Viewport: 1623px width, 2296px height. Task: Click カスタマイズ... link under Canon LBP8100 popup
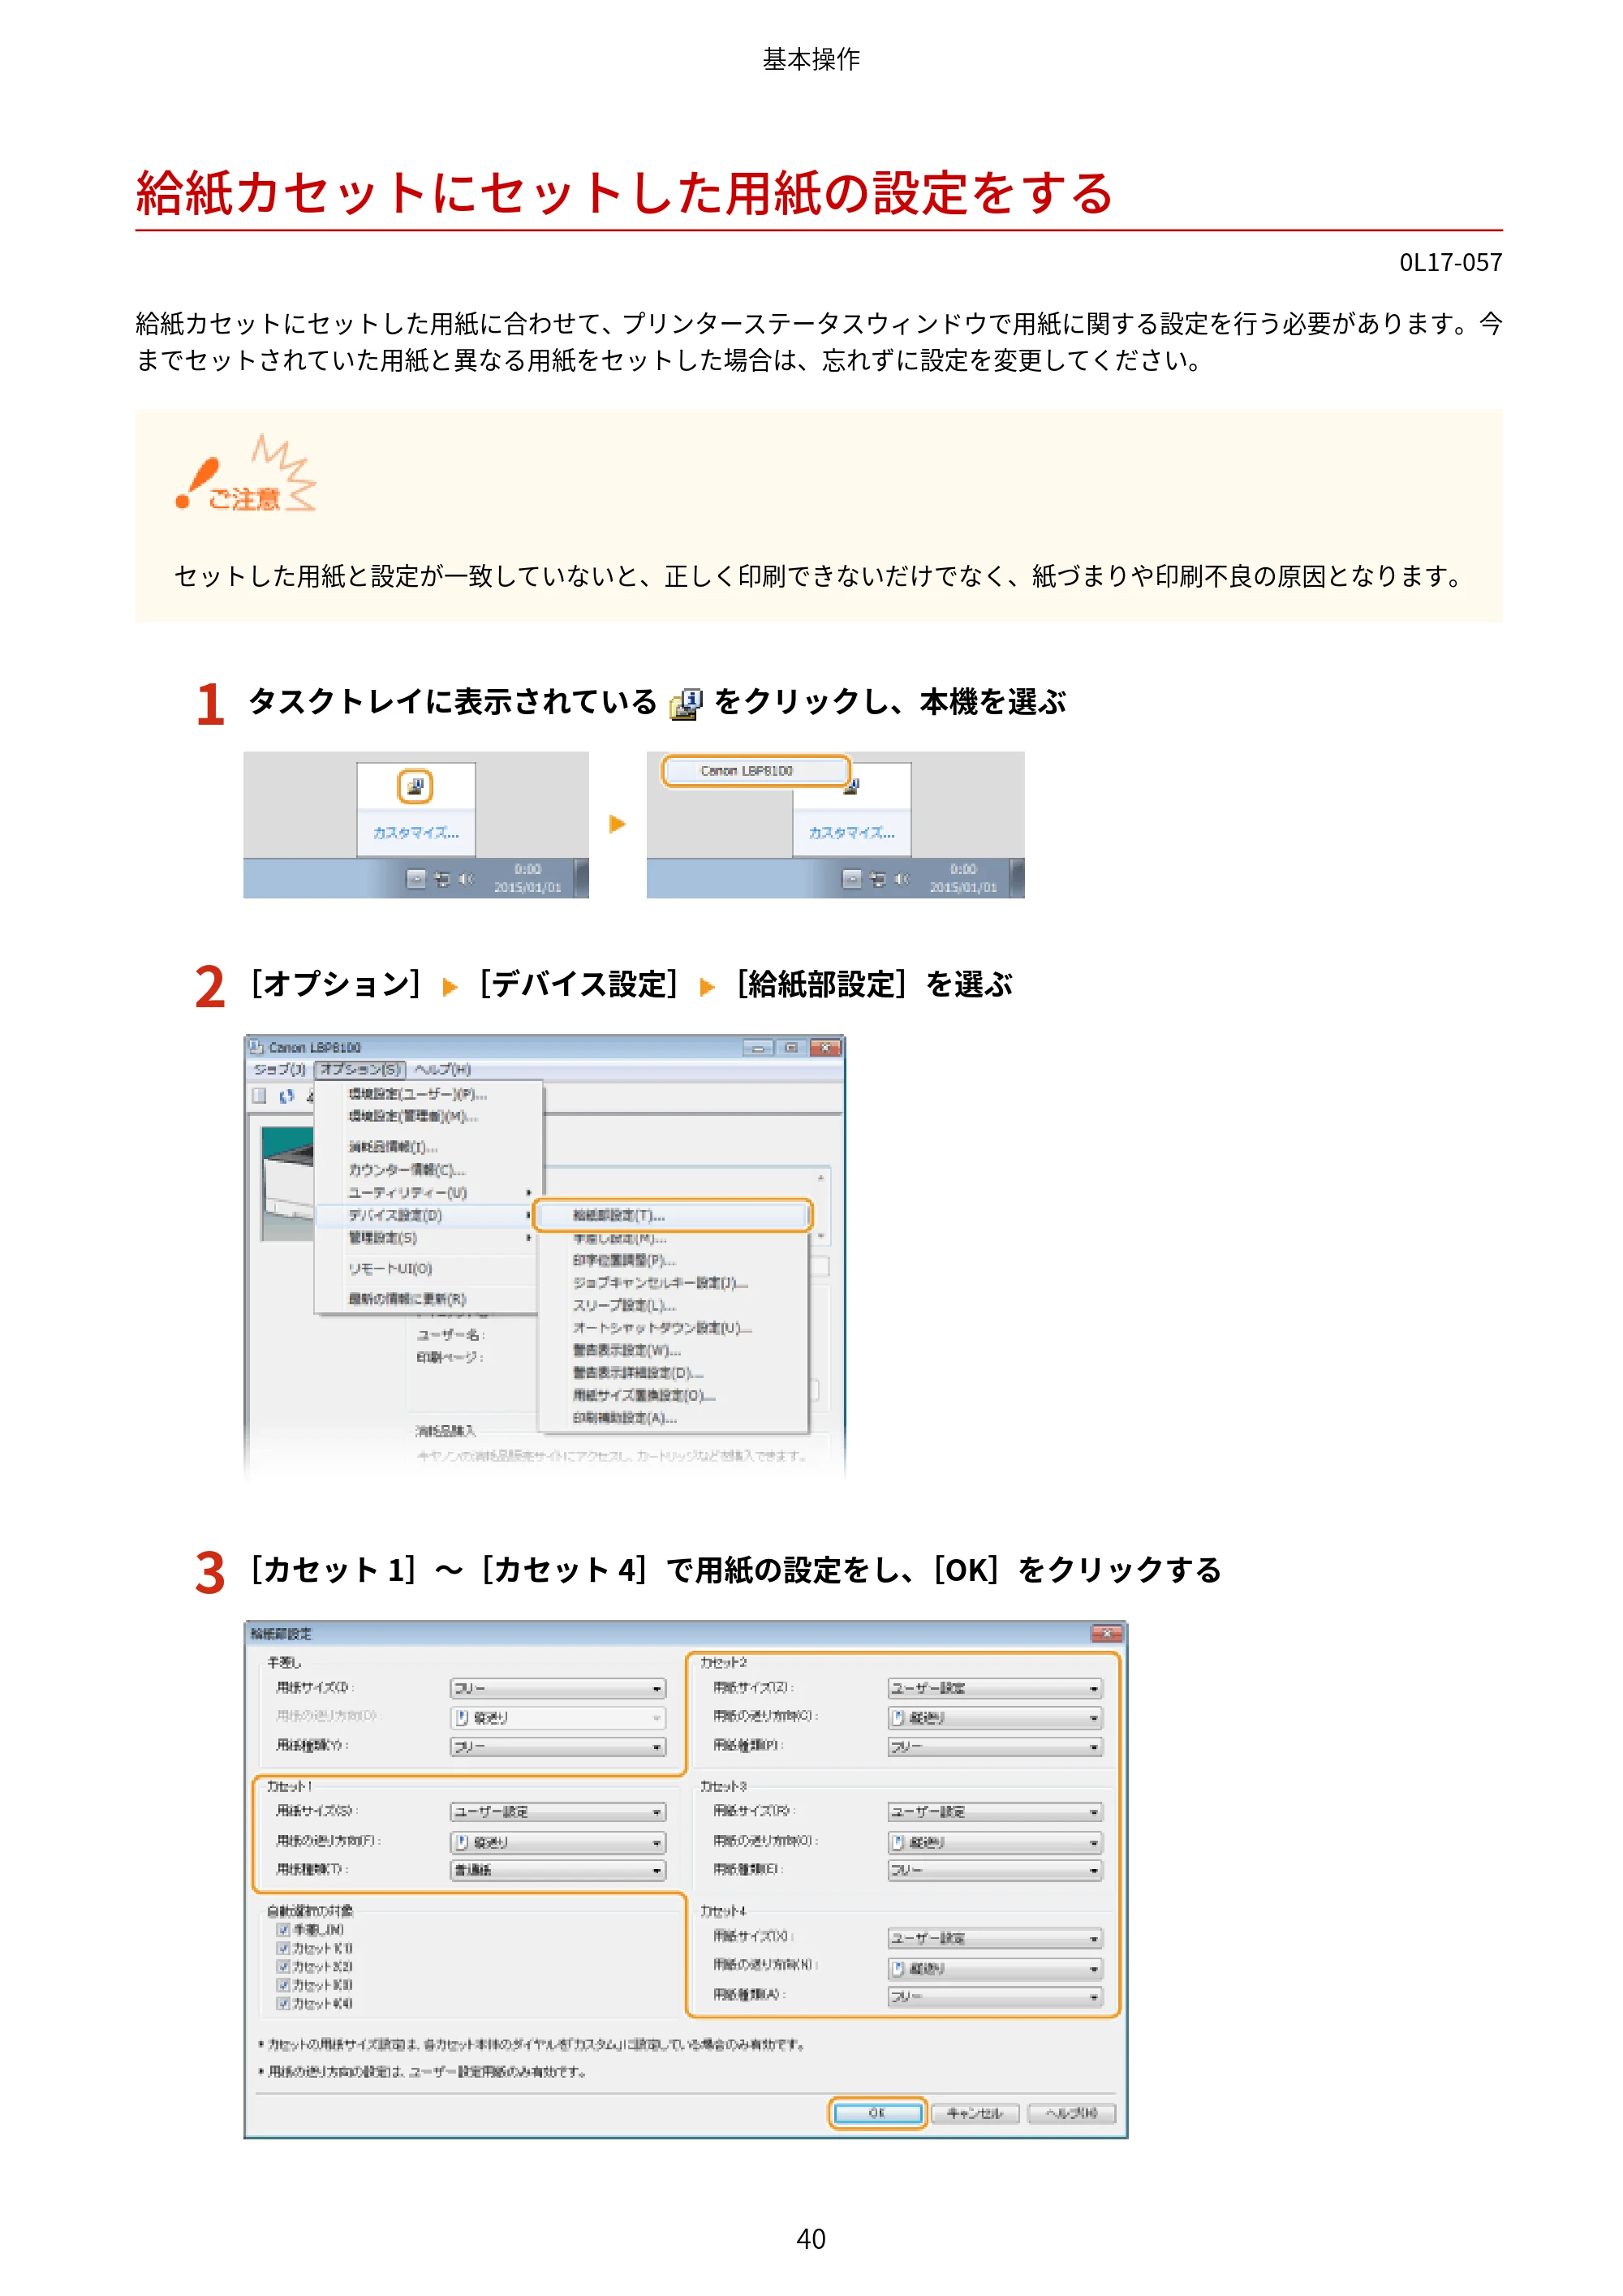point(852,833)
